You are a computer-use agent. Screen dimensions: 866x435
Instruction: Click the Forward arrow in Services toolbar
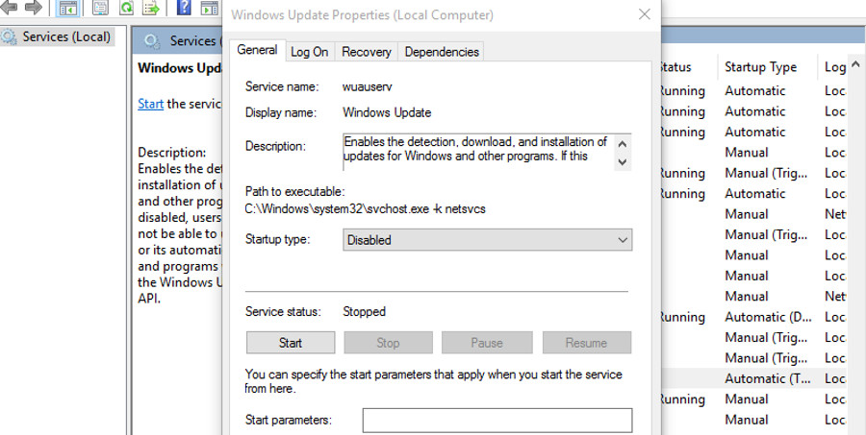click(33, 7)
